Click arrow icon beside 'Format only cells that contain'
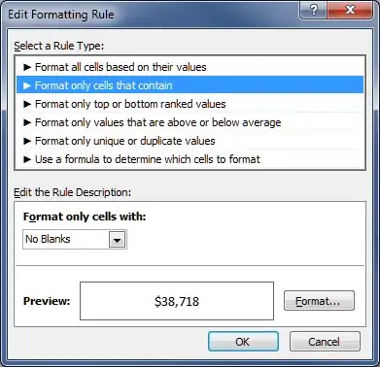Viewport: 380px width, 367px height. [27, 85]
